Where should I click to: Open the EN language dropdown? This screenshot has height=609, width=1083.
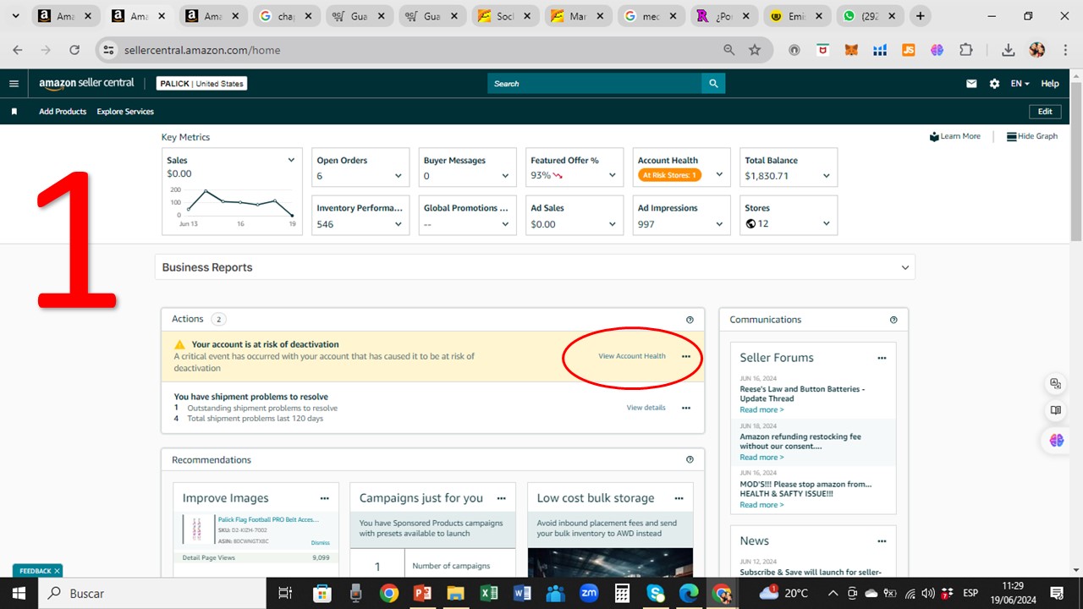click(1020, 84)
